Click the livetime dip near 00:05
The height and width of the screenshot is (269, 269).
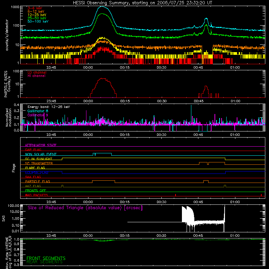102,241
